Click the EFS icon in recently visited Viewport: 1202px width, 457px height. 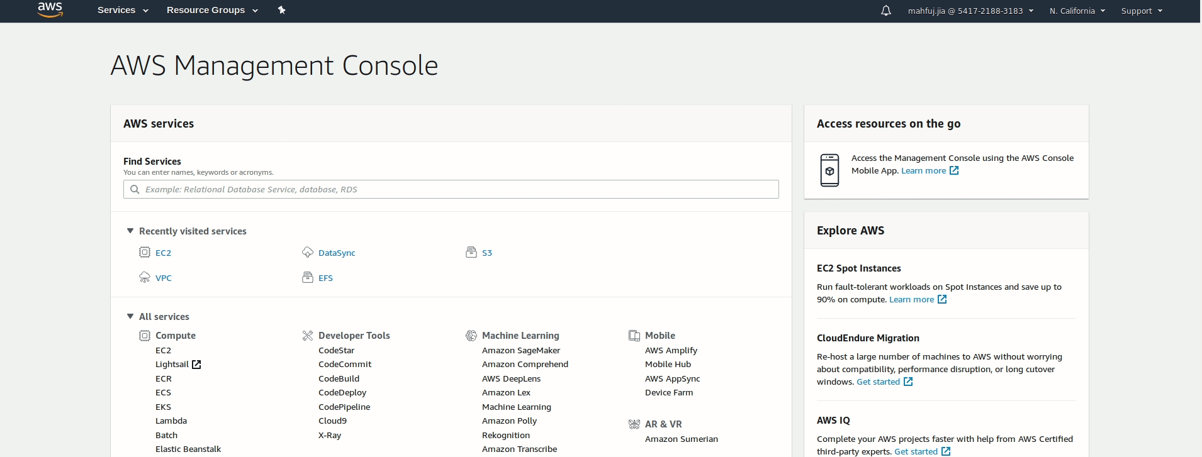click(308, 277)
